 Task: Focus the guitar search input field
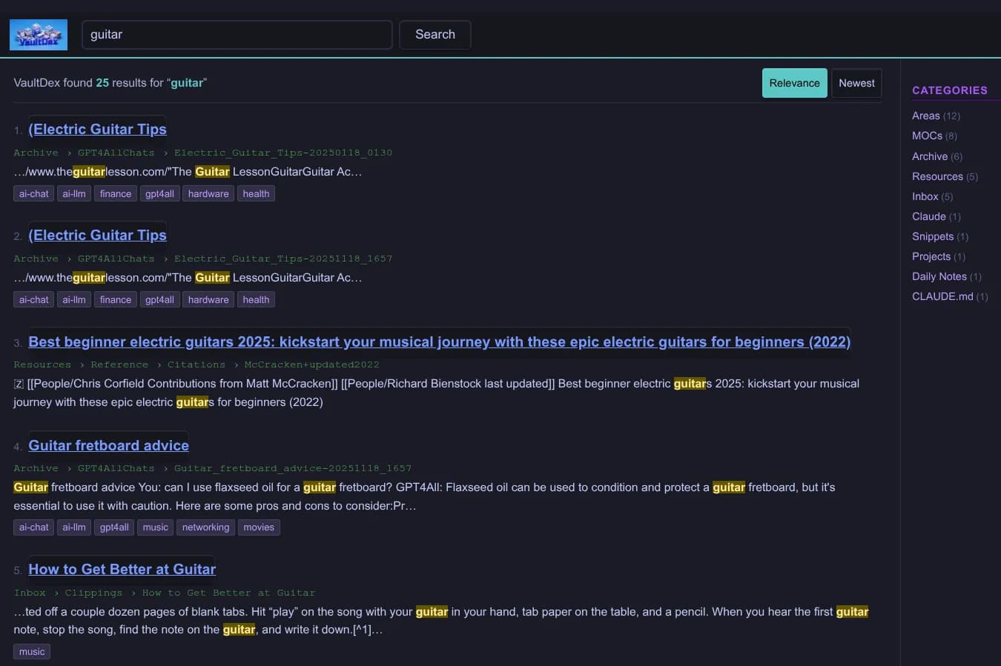click(x=237, y=35)
